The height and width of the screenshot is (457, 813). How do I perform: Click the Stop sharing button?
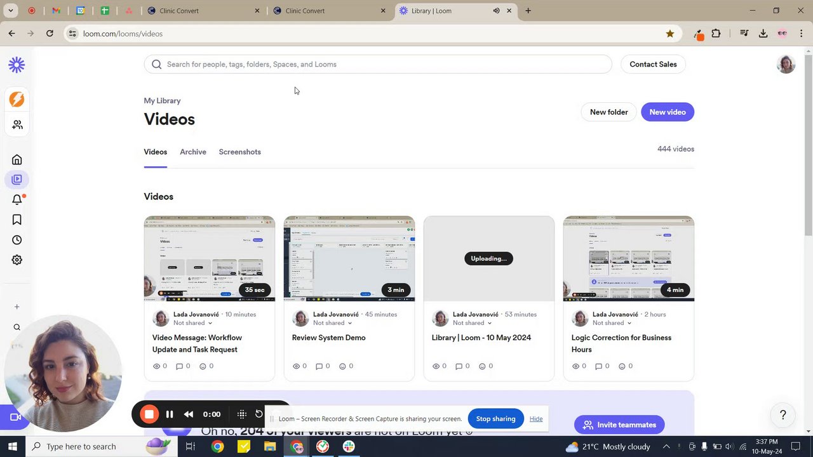click(x=495, y=419)
